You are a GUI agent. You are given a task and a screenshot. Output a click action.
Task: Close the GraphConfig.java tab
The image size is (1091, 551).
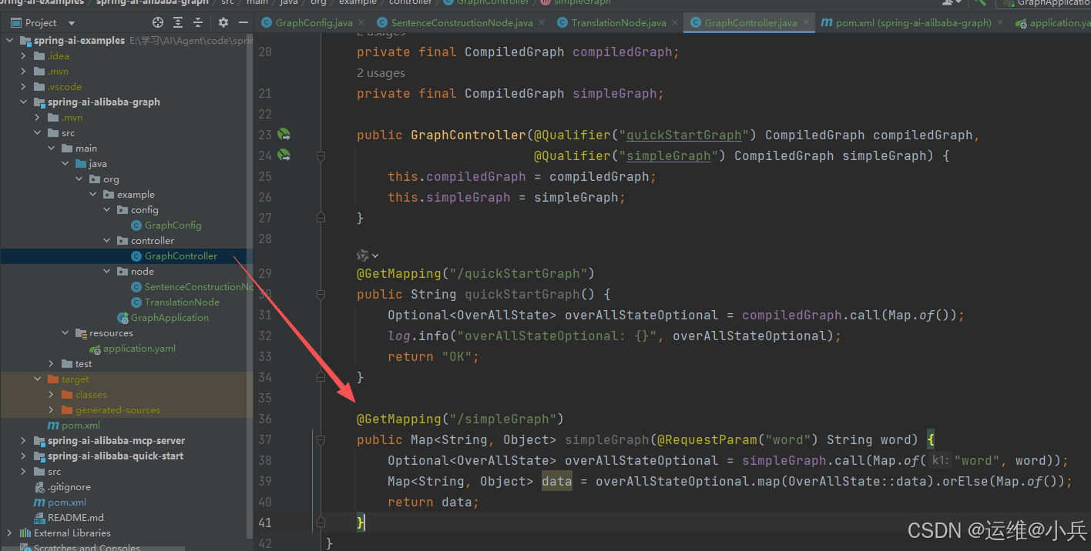point(362,23)
